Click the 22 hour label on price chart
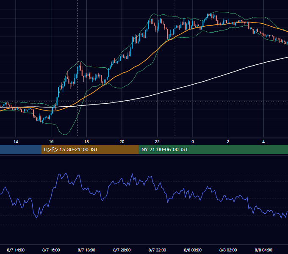This screenshot has height=254, width=288. coord(157,142)
